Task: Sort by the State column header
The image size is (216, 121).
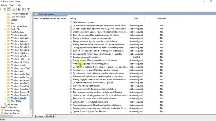Action: (x=136, y=18)
